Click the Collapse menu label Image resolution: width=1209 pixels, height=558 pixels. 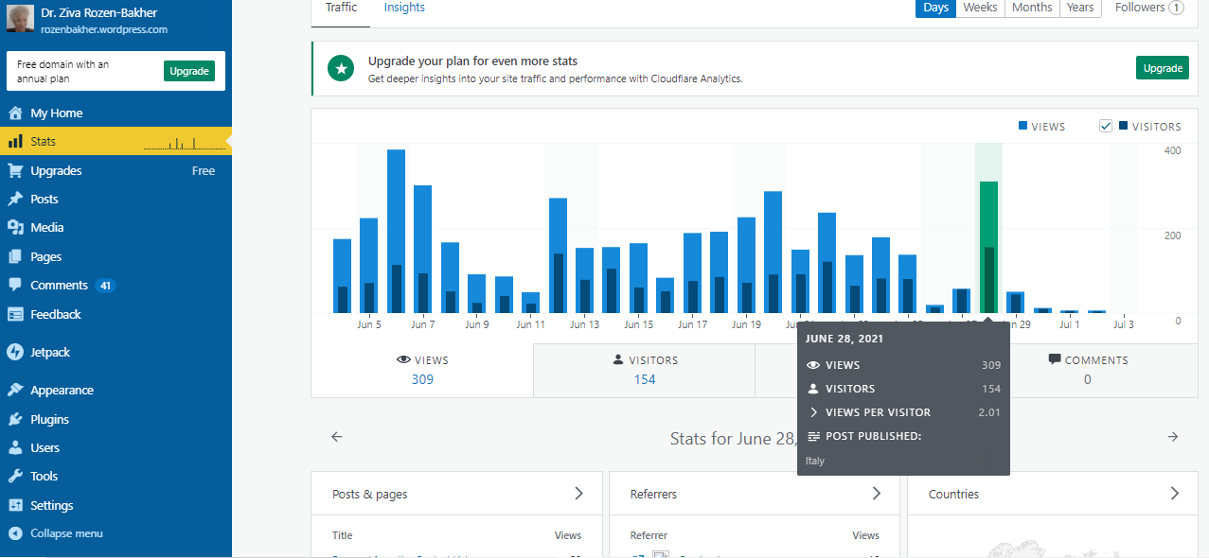point(66,533)
